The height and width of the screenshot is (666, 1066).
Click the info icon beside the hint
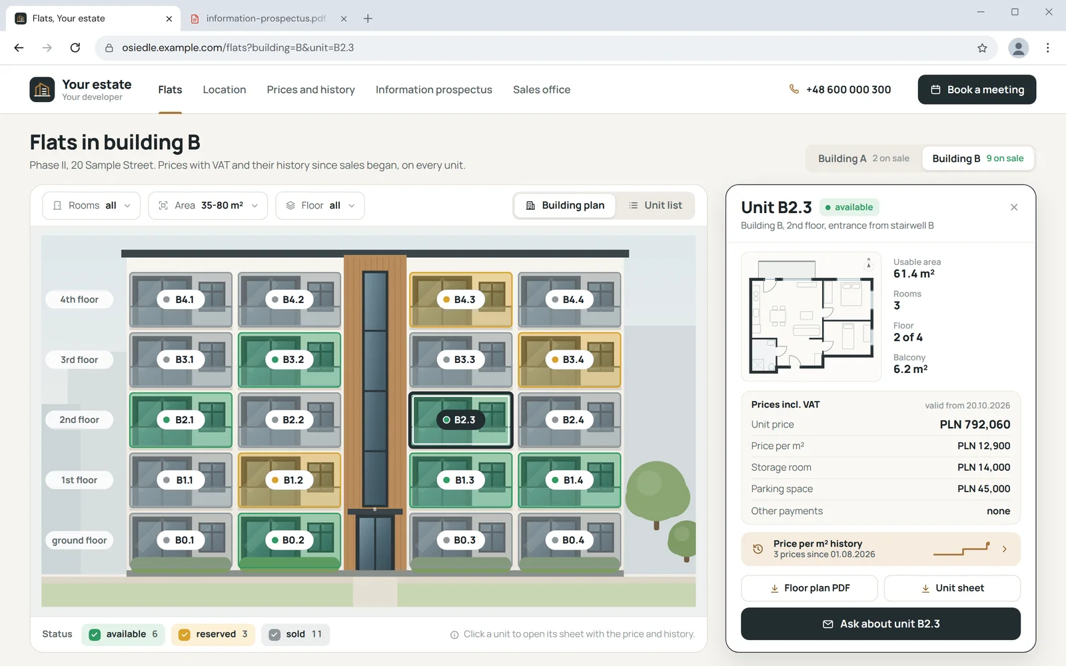pyautogui.click(x=454, y=635)
